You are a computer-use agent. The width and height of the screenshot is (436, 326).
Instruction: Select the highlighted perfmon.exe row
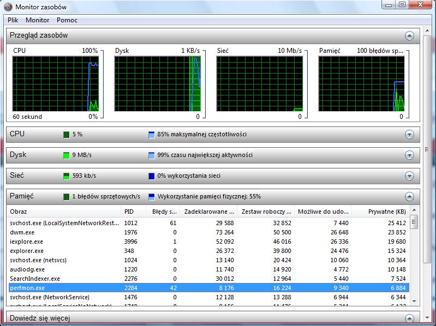click(x=209, y=288)
